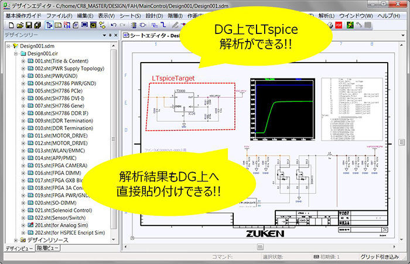Create a new file from toolbar
This screenshot has height=264, width=410.
11,25
